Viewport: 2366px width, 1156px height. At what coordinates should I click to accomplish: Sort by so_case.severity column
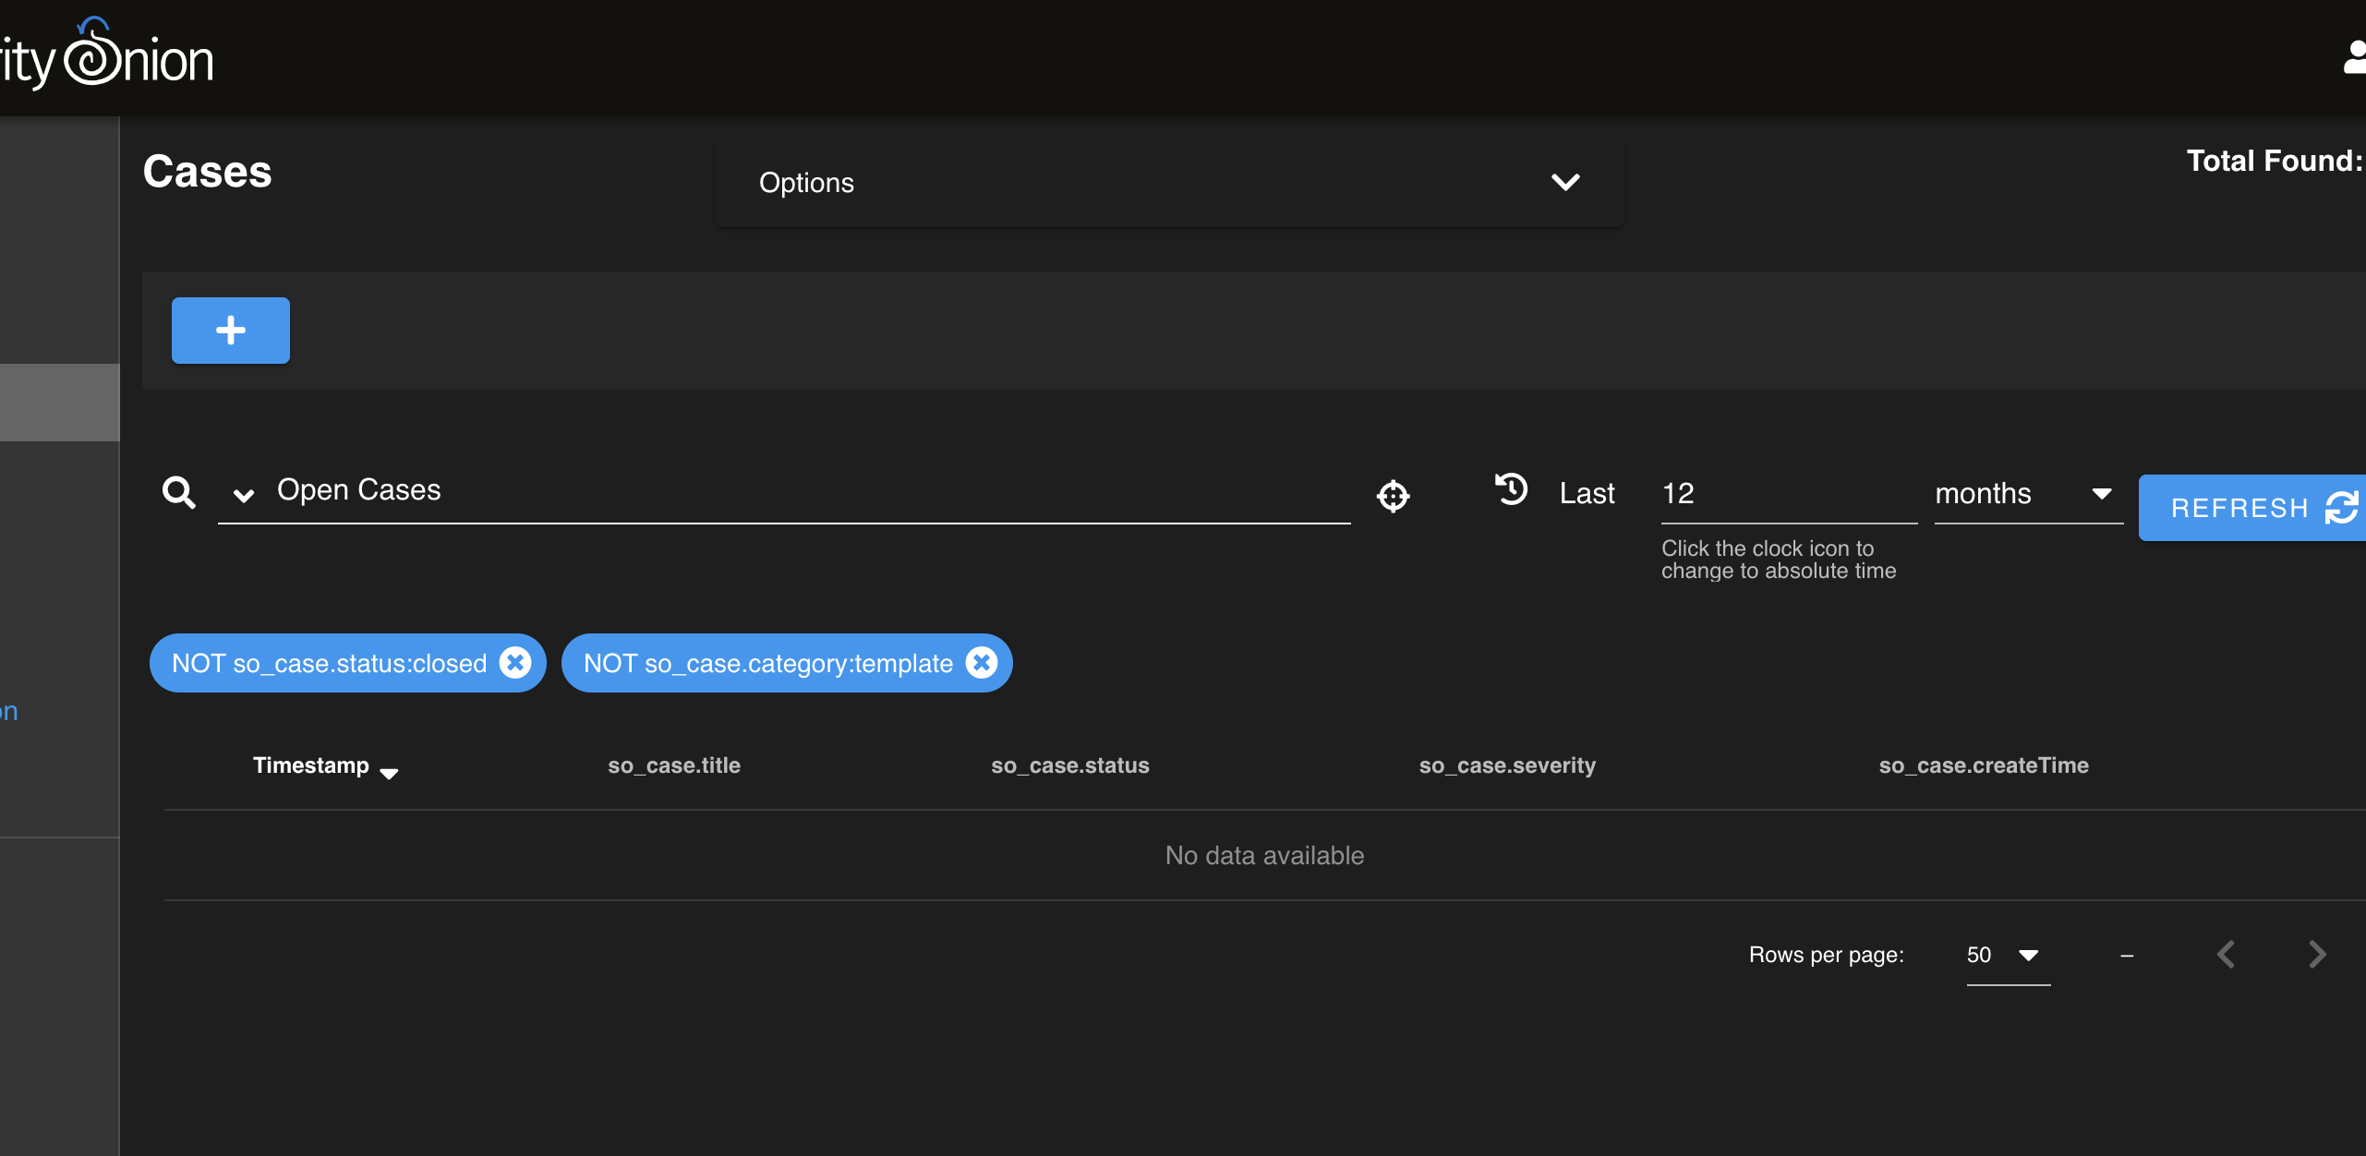[x=1507, y=765]
